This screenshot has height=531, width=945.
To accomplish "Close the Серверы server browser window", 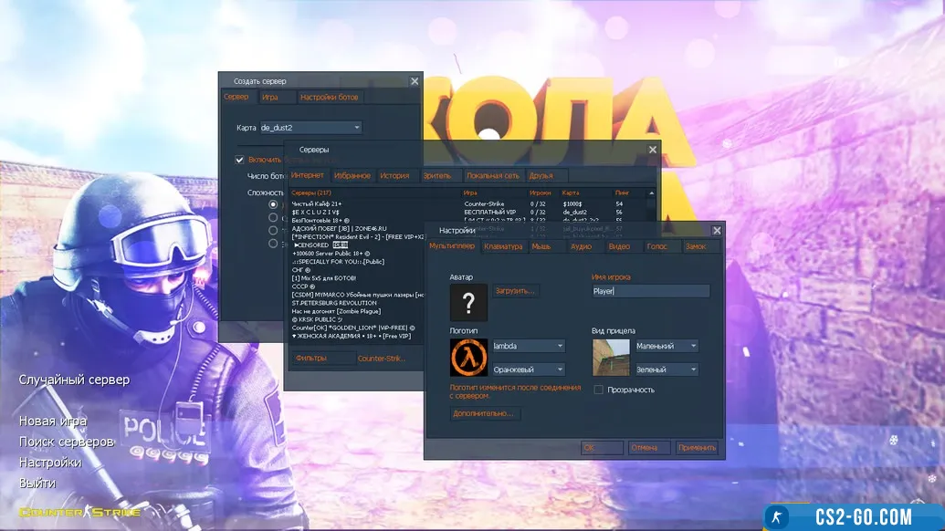I will click(x=652, y=150).
